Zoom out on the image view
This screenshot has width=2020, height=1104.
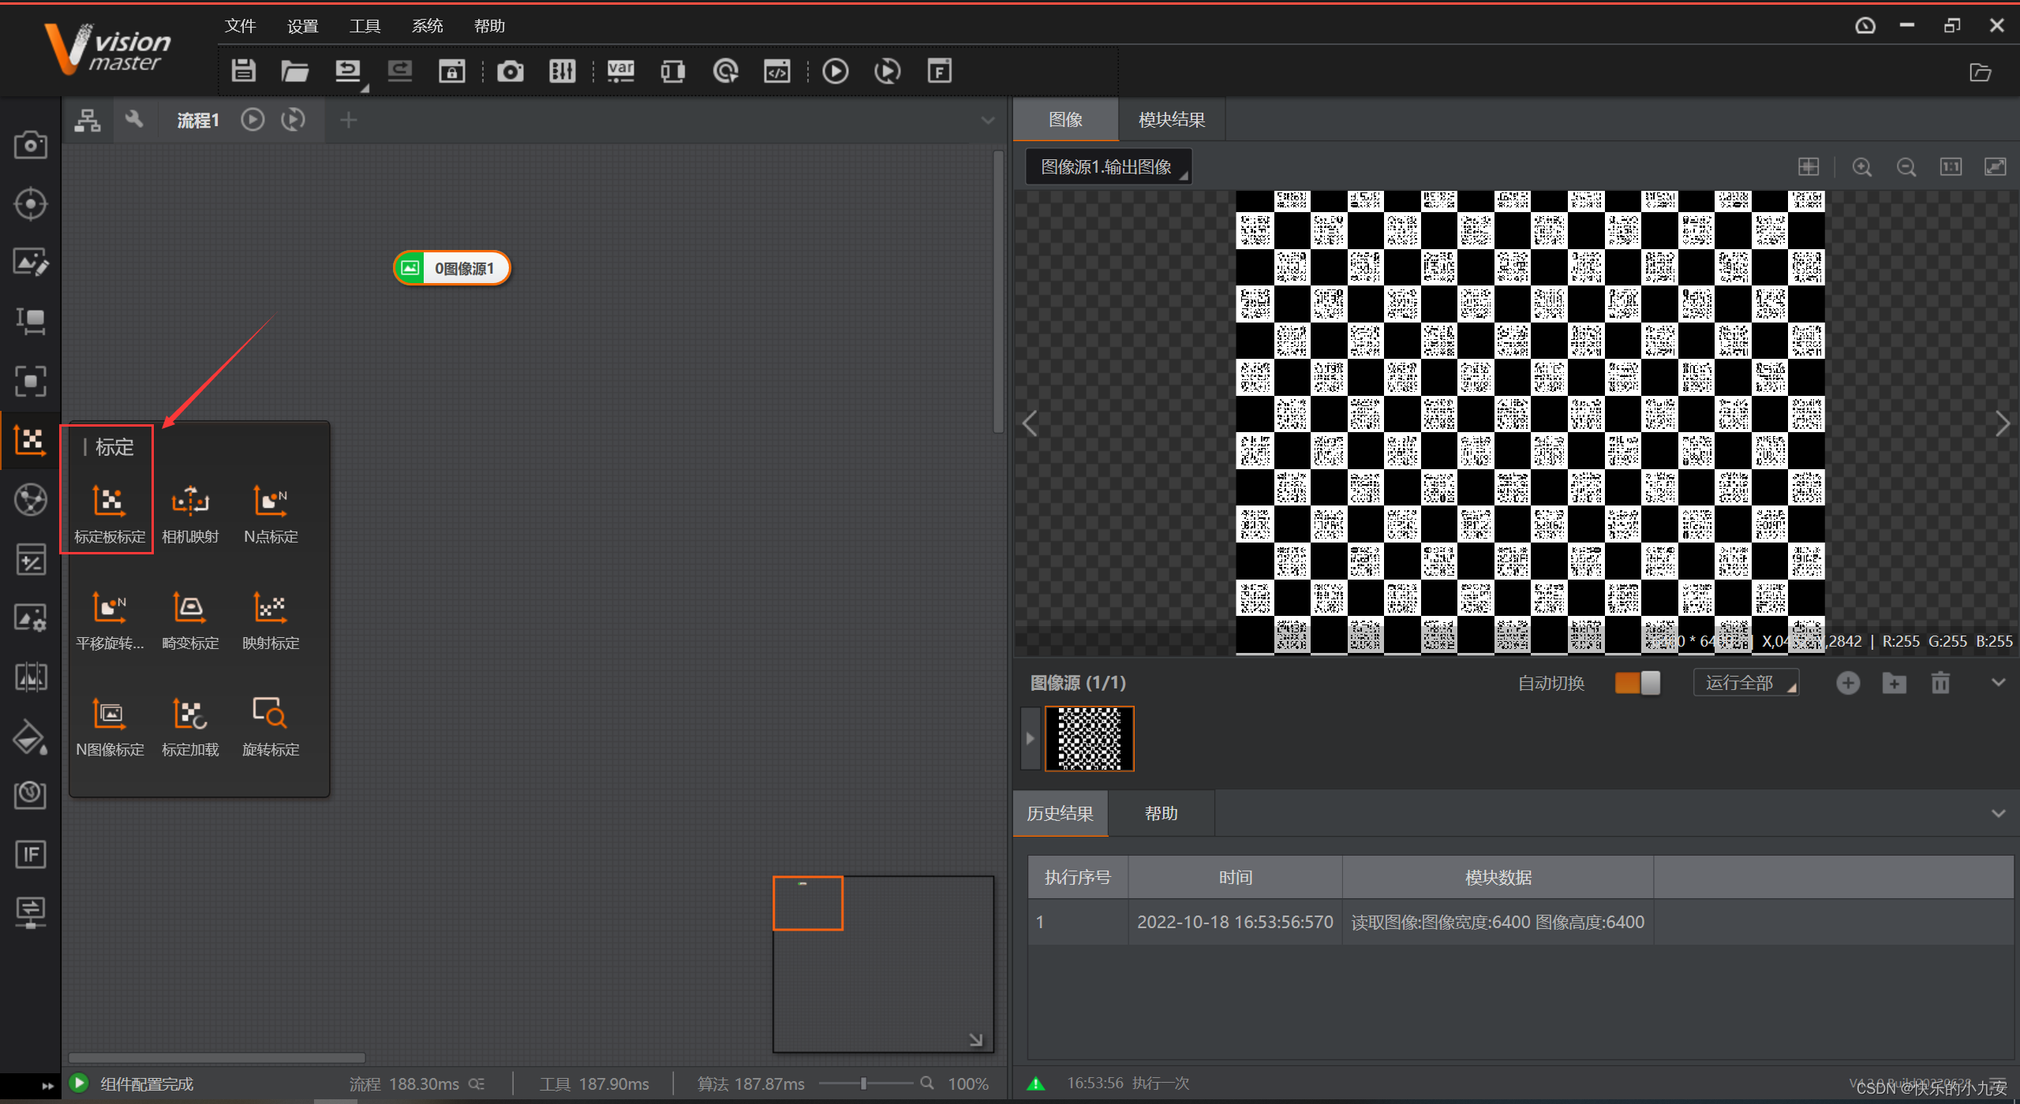[x=1906, y=167]
